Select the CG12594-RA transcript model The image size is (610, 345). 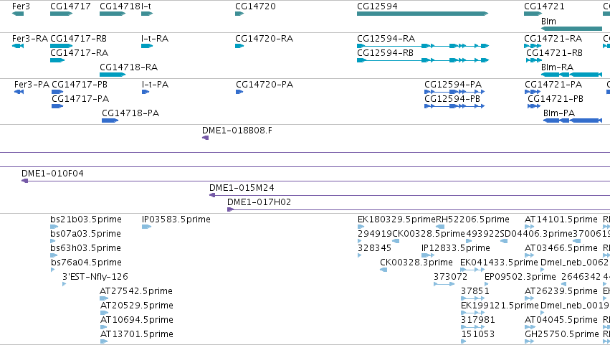(423, 46)
